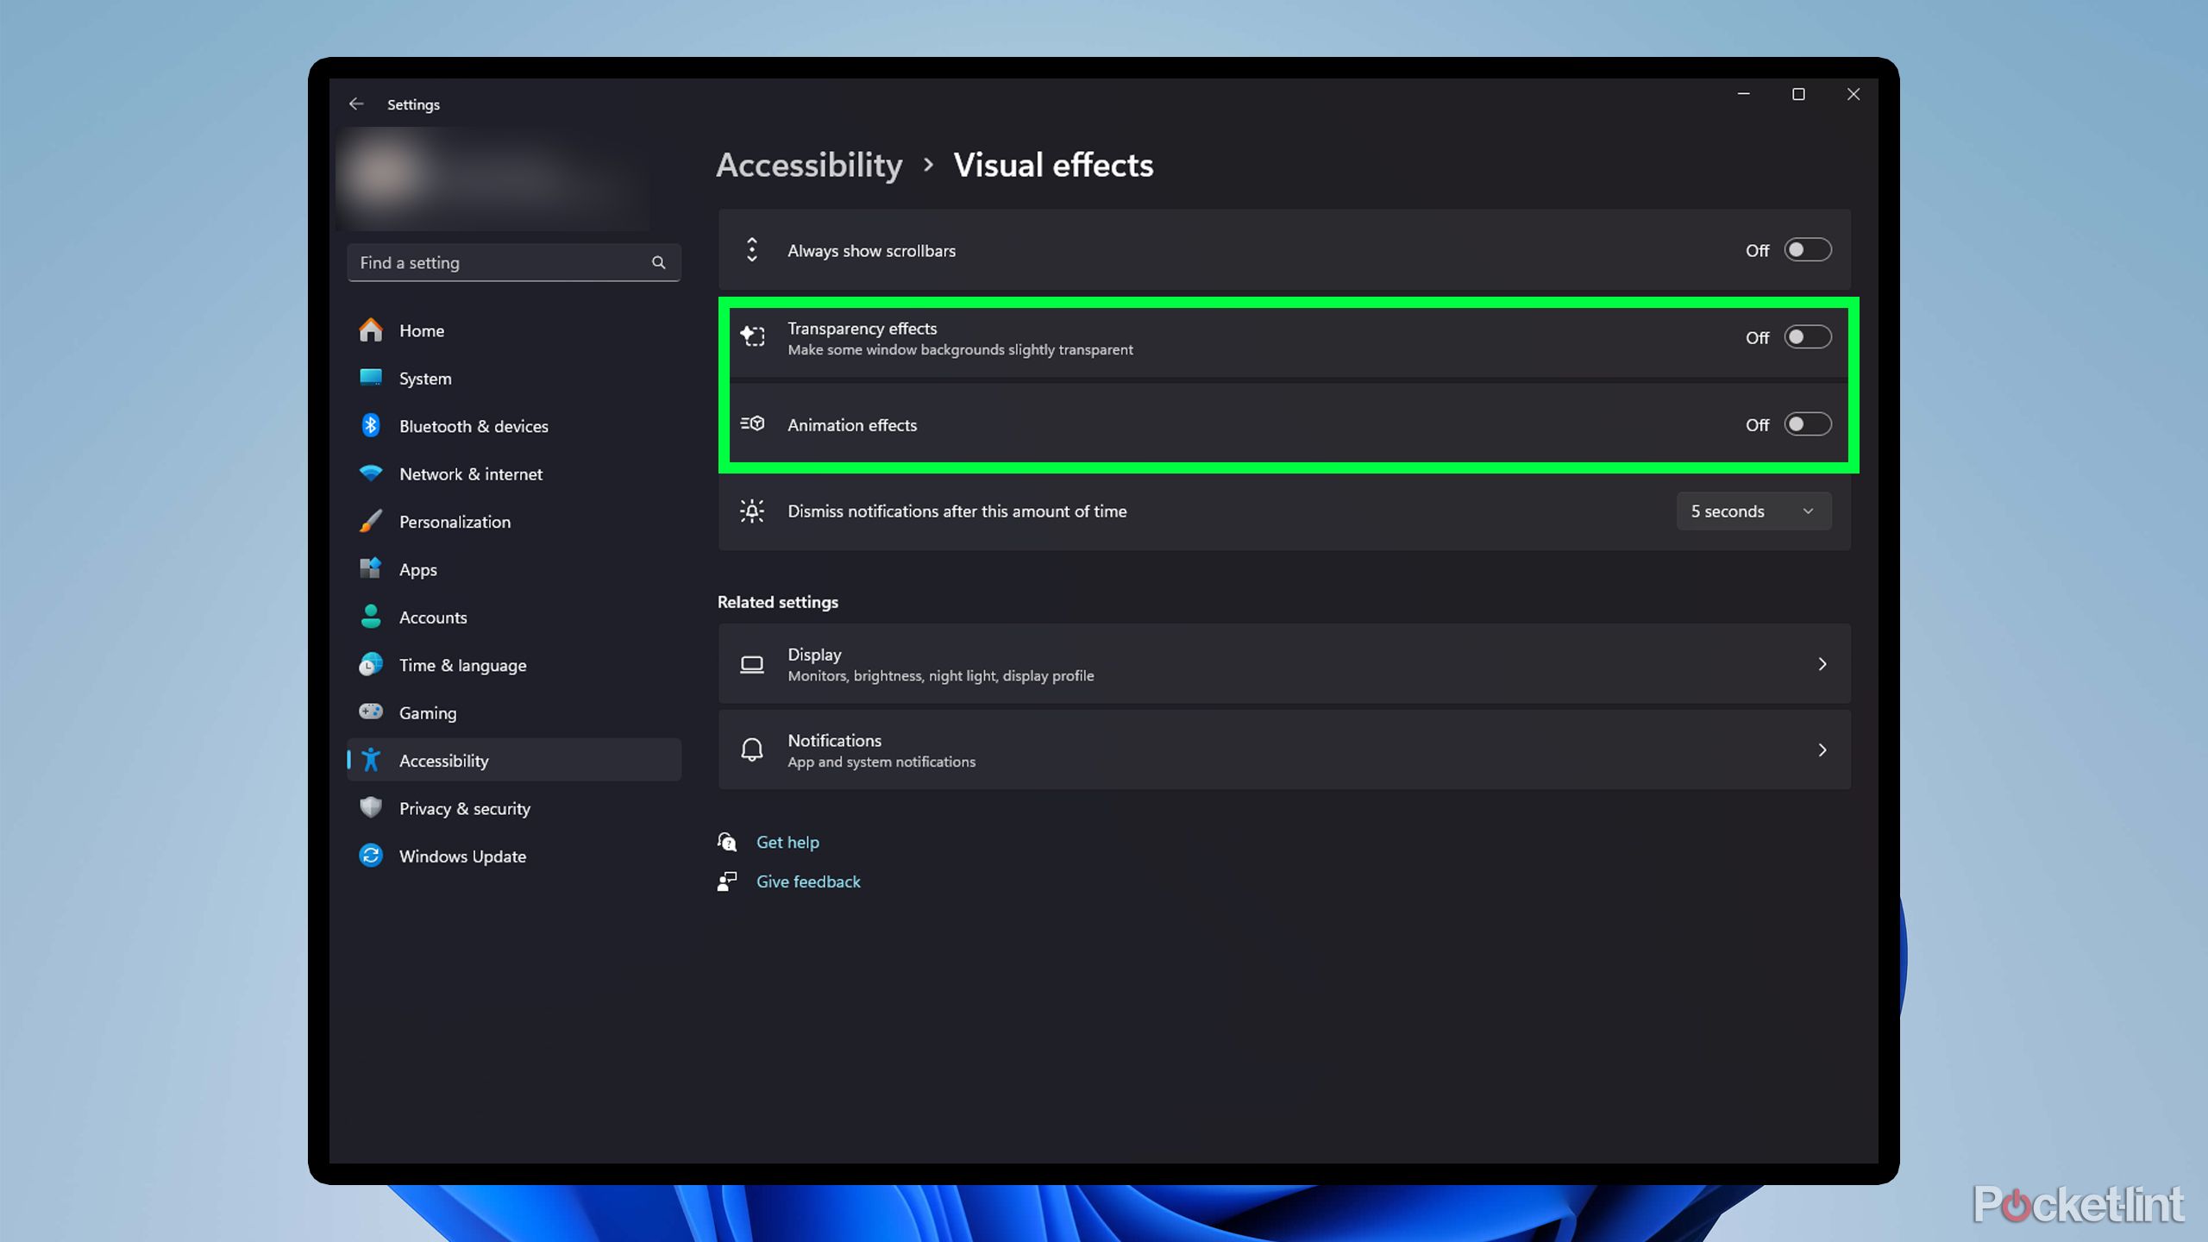Open the Home settings page
Image resolution: width=2208 pixels, height=1242 pixels.
(x=514, y=330)
